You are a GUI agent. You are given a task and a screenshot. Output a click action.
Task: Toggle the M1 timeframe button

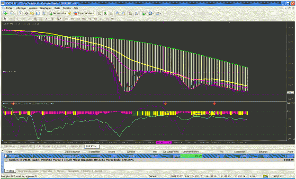tap(67, 19)
